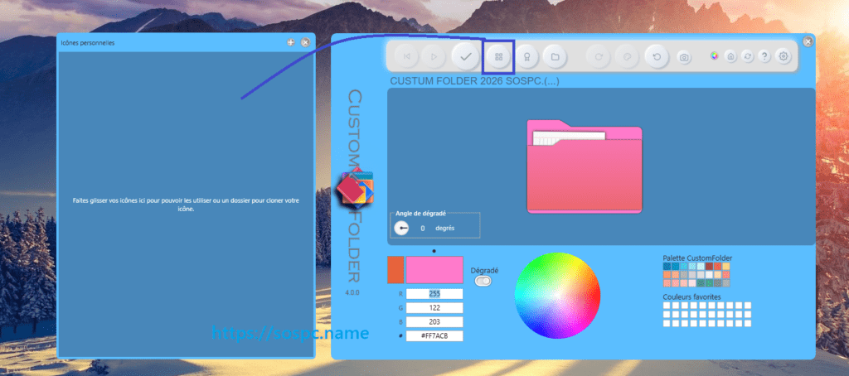Select the orange secondary color swatch
Viewport: 849px width, 376px height.
[395, 270]
